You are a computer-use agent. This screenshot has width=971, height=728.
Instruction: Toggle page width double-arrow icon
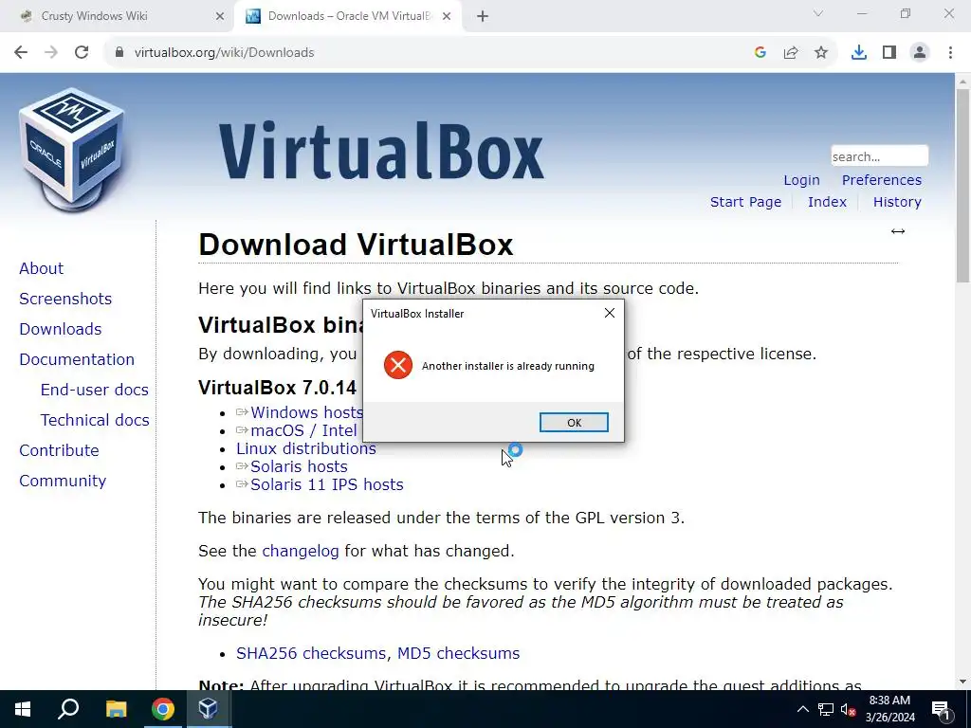point(898,231)
